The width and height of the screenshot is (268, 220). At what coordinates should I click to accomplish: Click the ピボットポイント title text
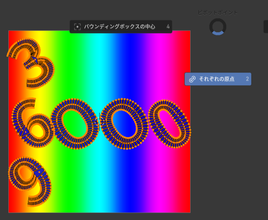[218, 13]
